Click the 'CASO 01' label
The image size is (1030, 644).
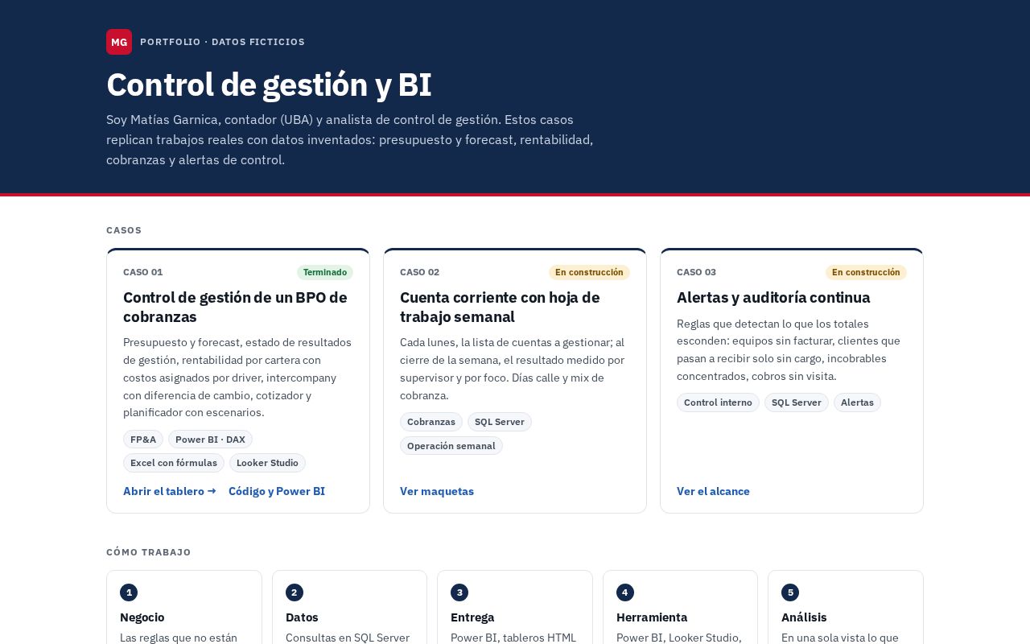143,272
